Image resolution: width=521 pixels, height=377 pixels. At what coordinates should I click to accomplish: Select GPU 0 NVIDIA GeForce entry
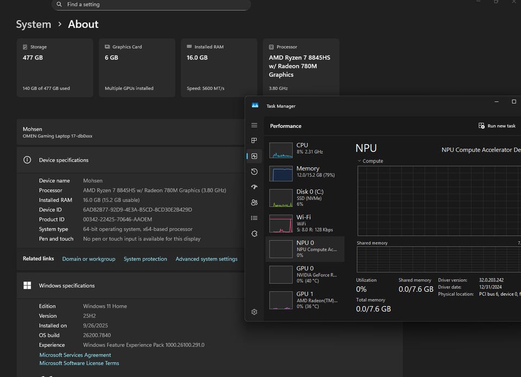[304, 274]
